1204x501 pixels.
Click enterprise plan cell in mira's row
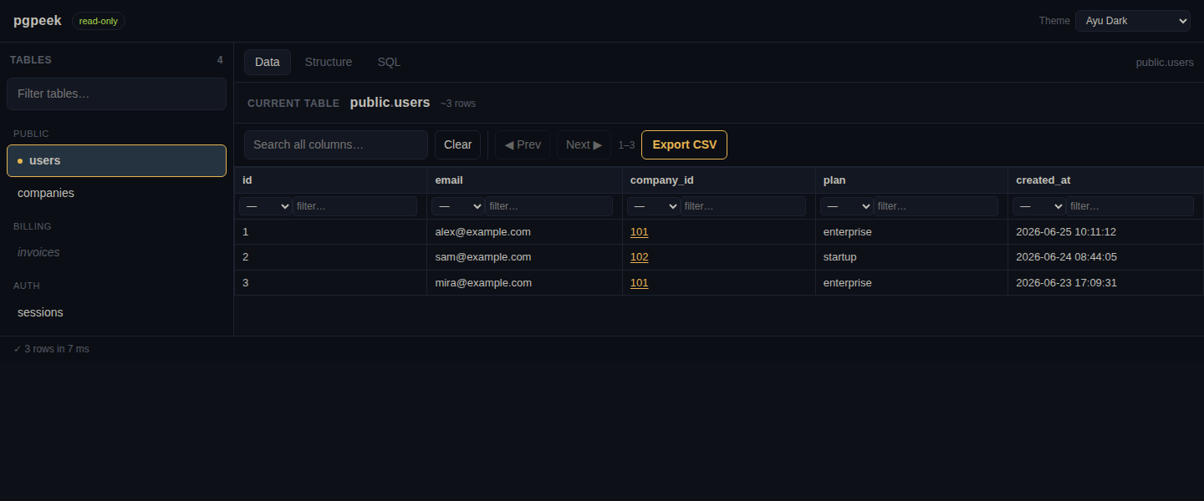point(911,283)
